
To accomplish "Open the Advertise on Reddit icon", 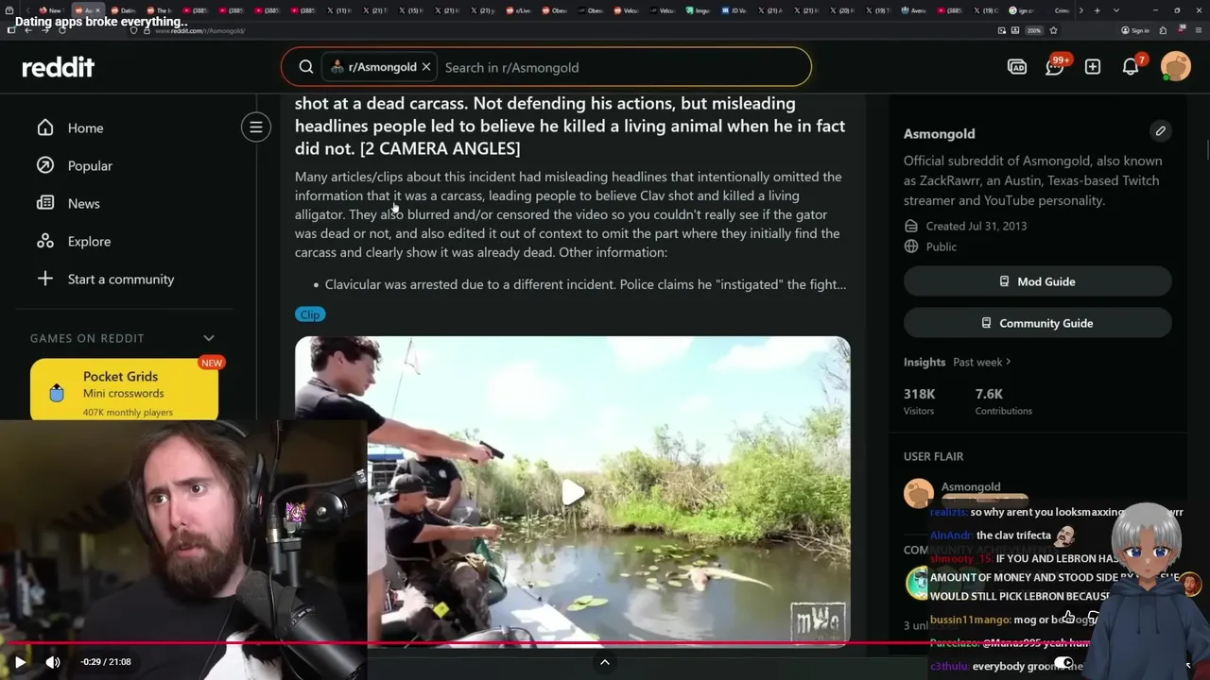I will (x=1017, y=67).
